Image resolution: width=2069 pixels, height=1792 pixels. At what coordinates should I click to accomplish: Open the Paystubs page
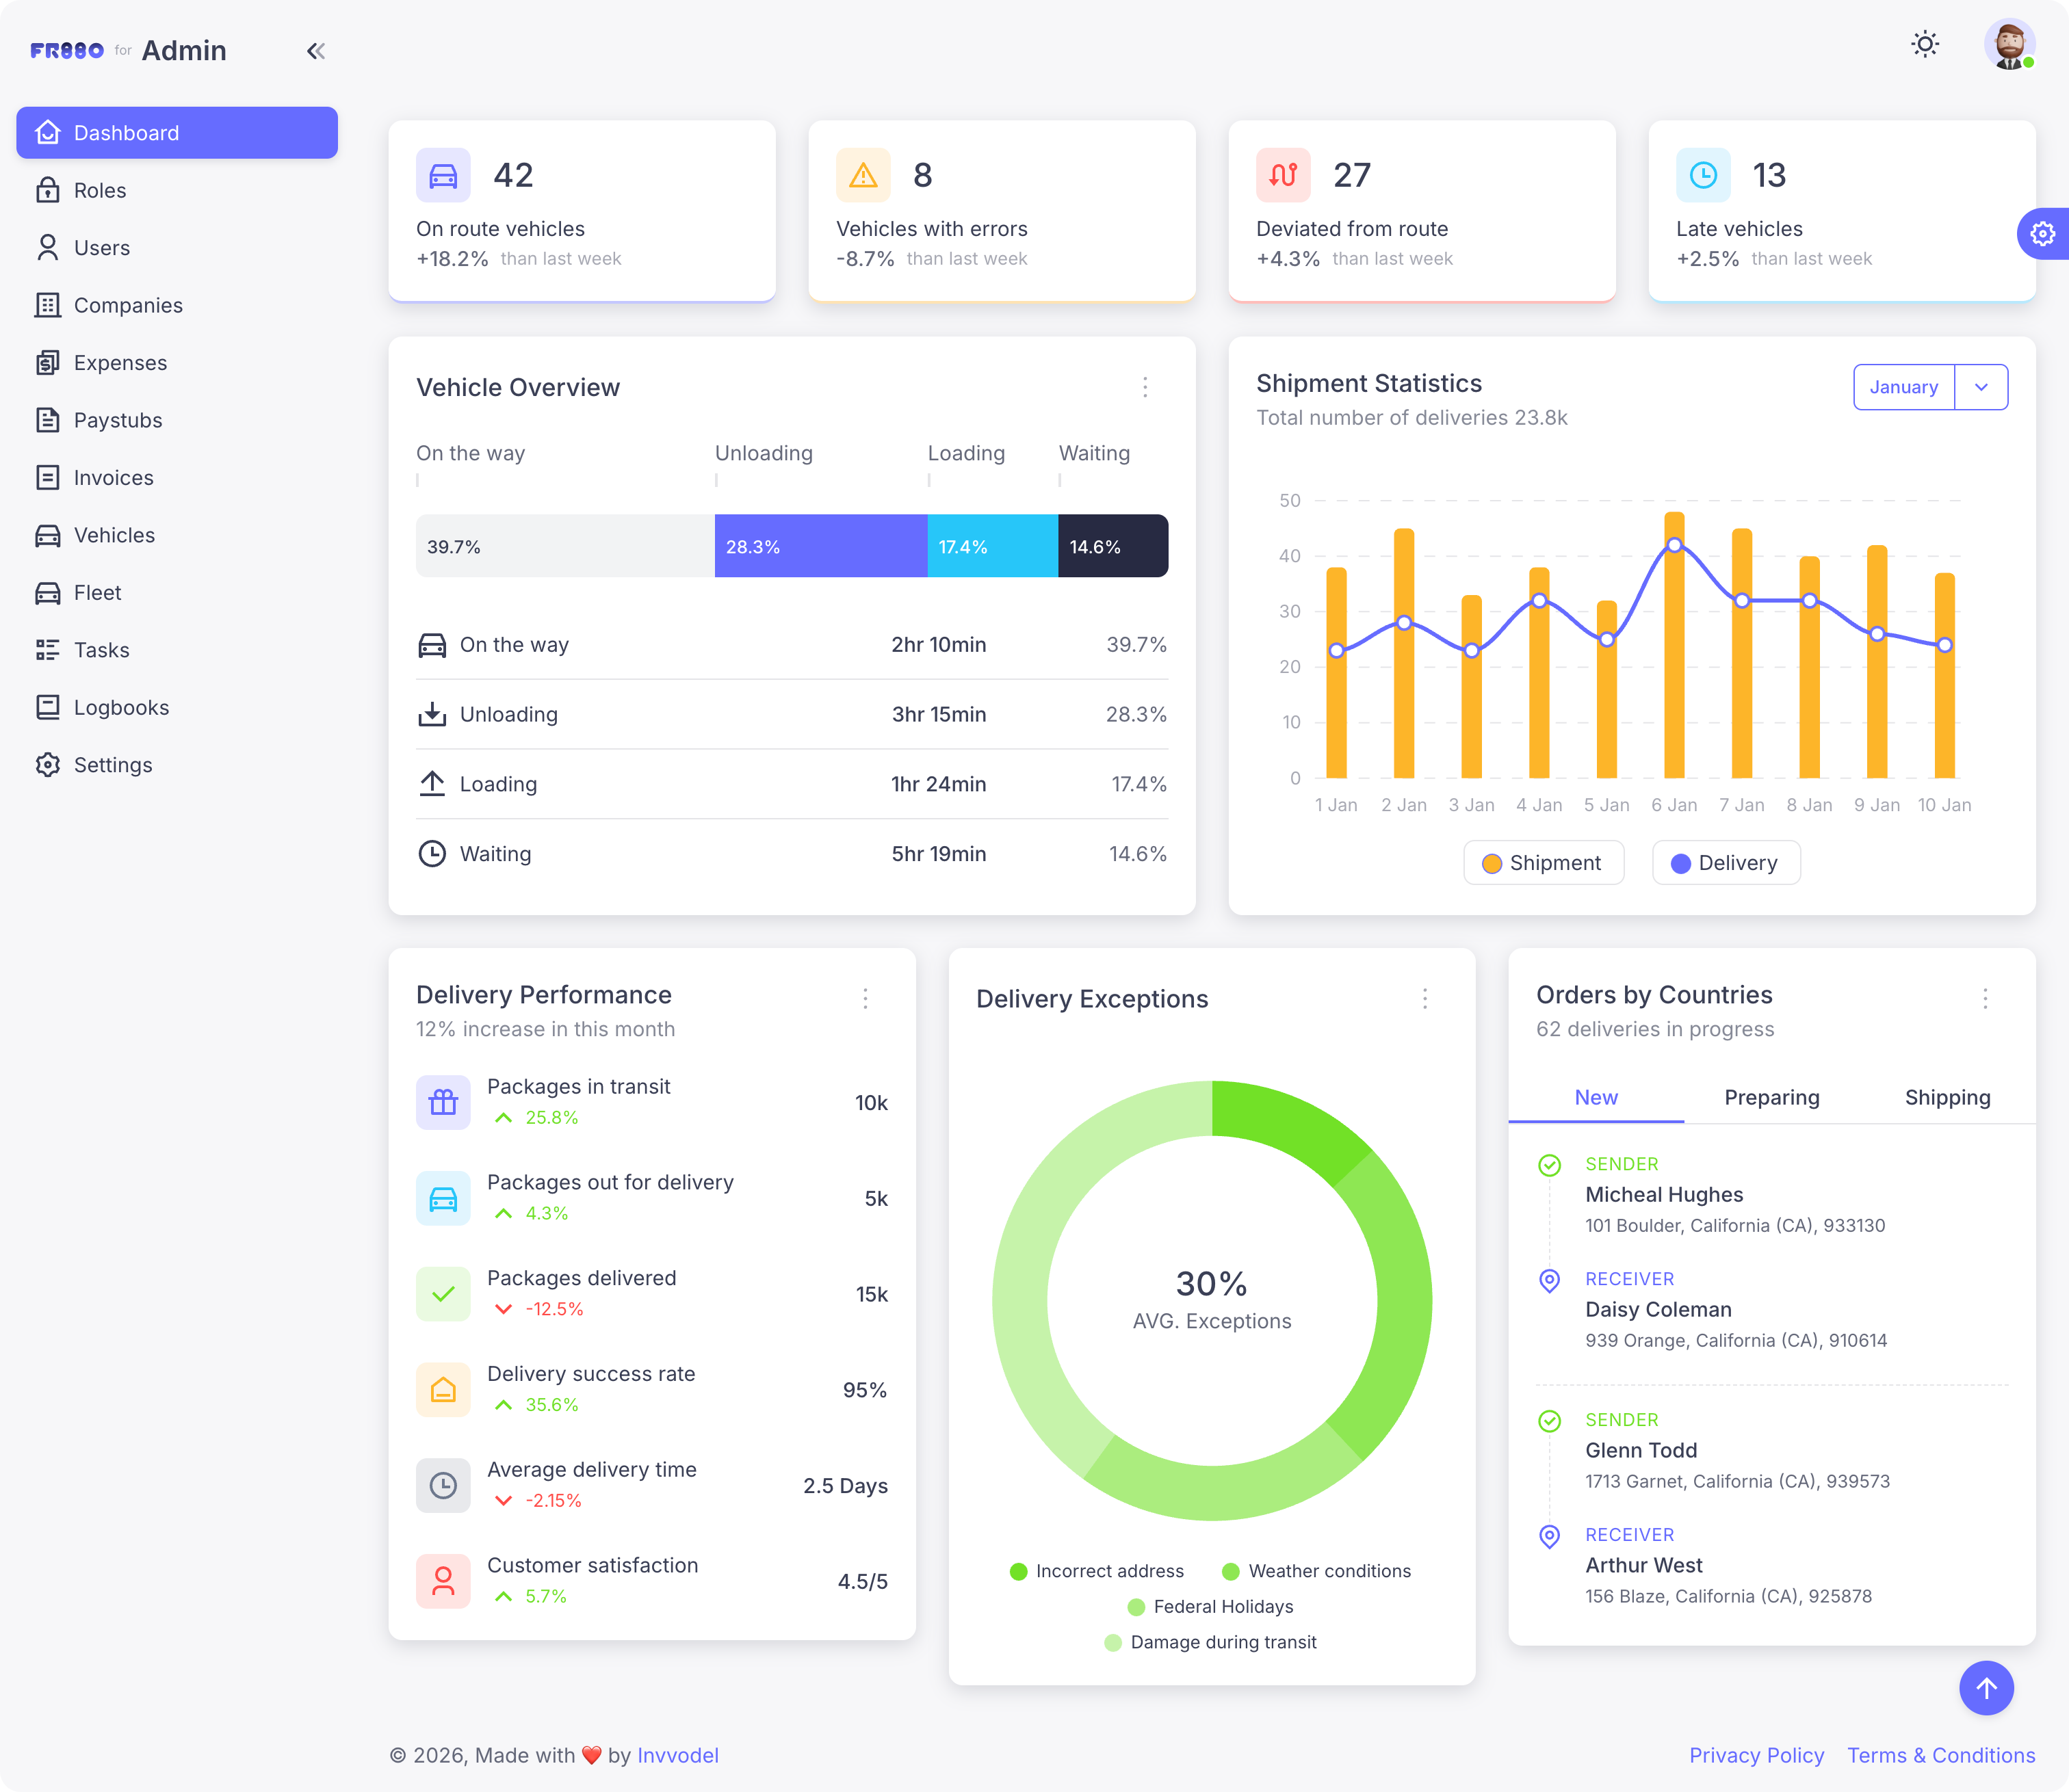(x=118, y=420)
